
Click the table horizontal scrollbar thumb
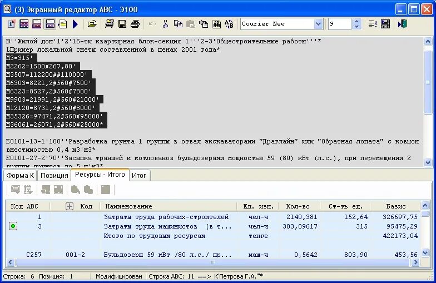[x=213, y=262]
